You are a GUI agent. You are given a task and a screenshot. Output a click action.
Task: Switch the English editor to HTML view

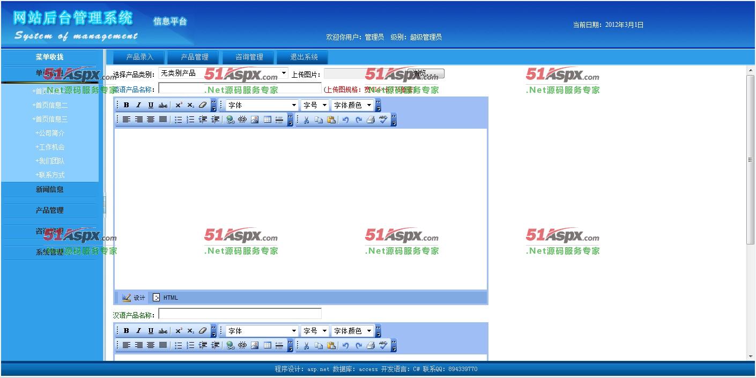click(x=165, y=298)
